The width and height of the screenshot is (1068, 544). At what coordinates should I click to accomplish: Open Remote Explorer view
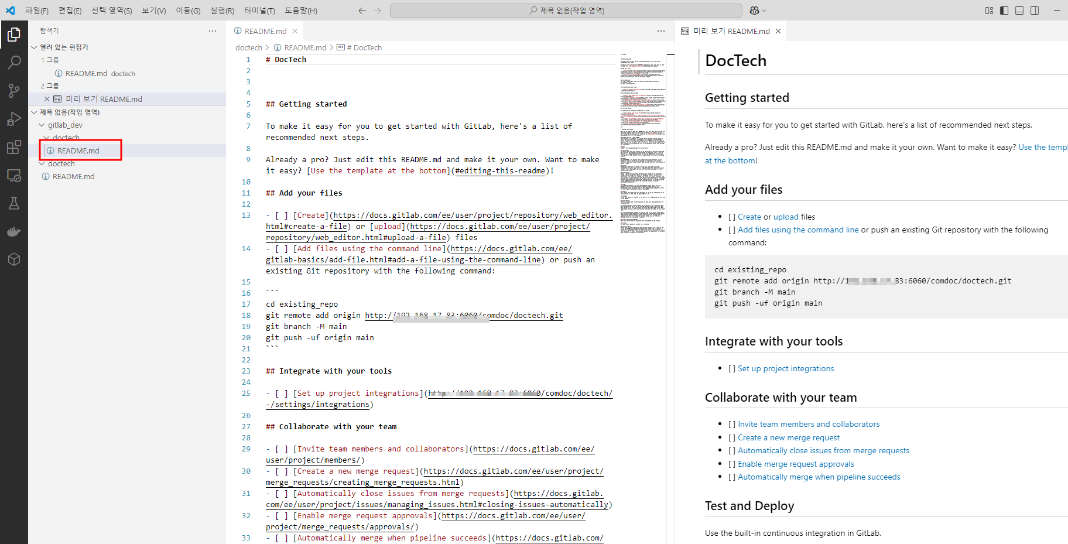pos(14,175)
